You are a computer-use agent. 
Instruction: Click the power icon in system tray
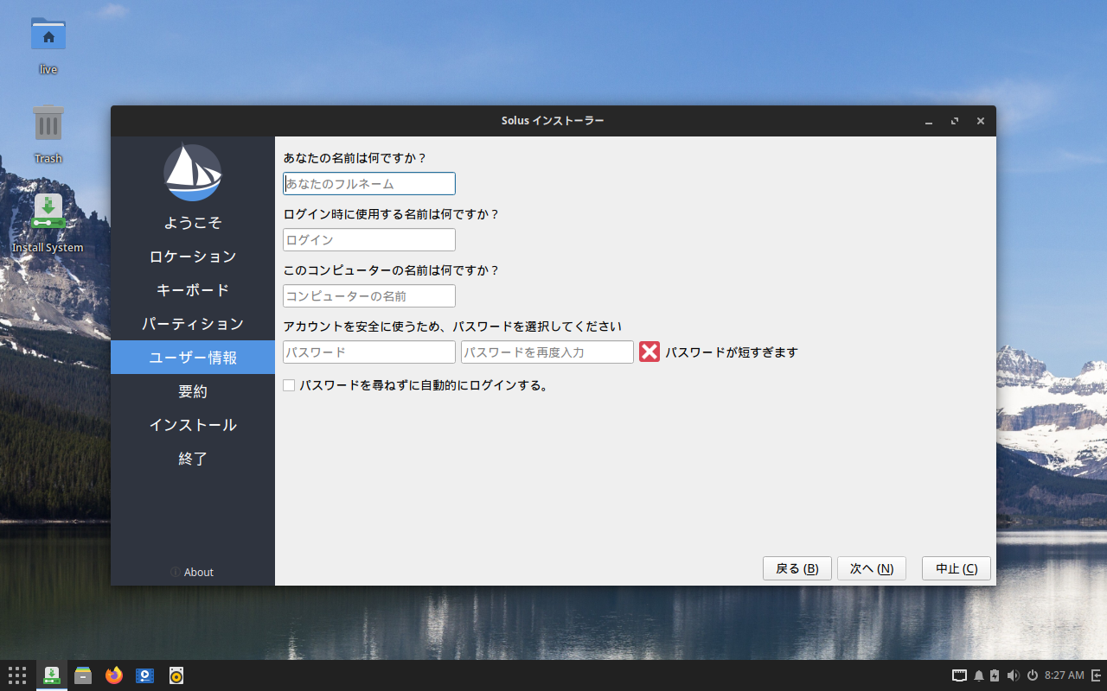(x=1032, y=675)
